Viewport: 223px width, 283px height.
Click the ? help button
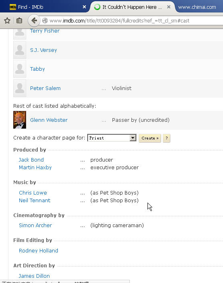[x=166, y=138]
